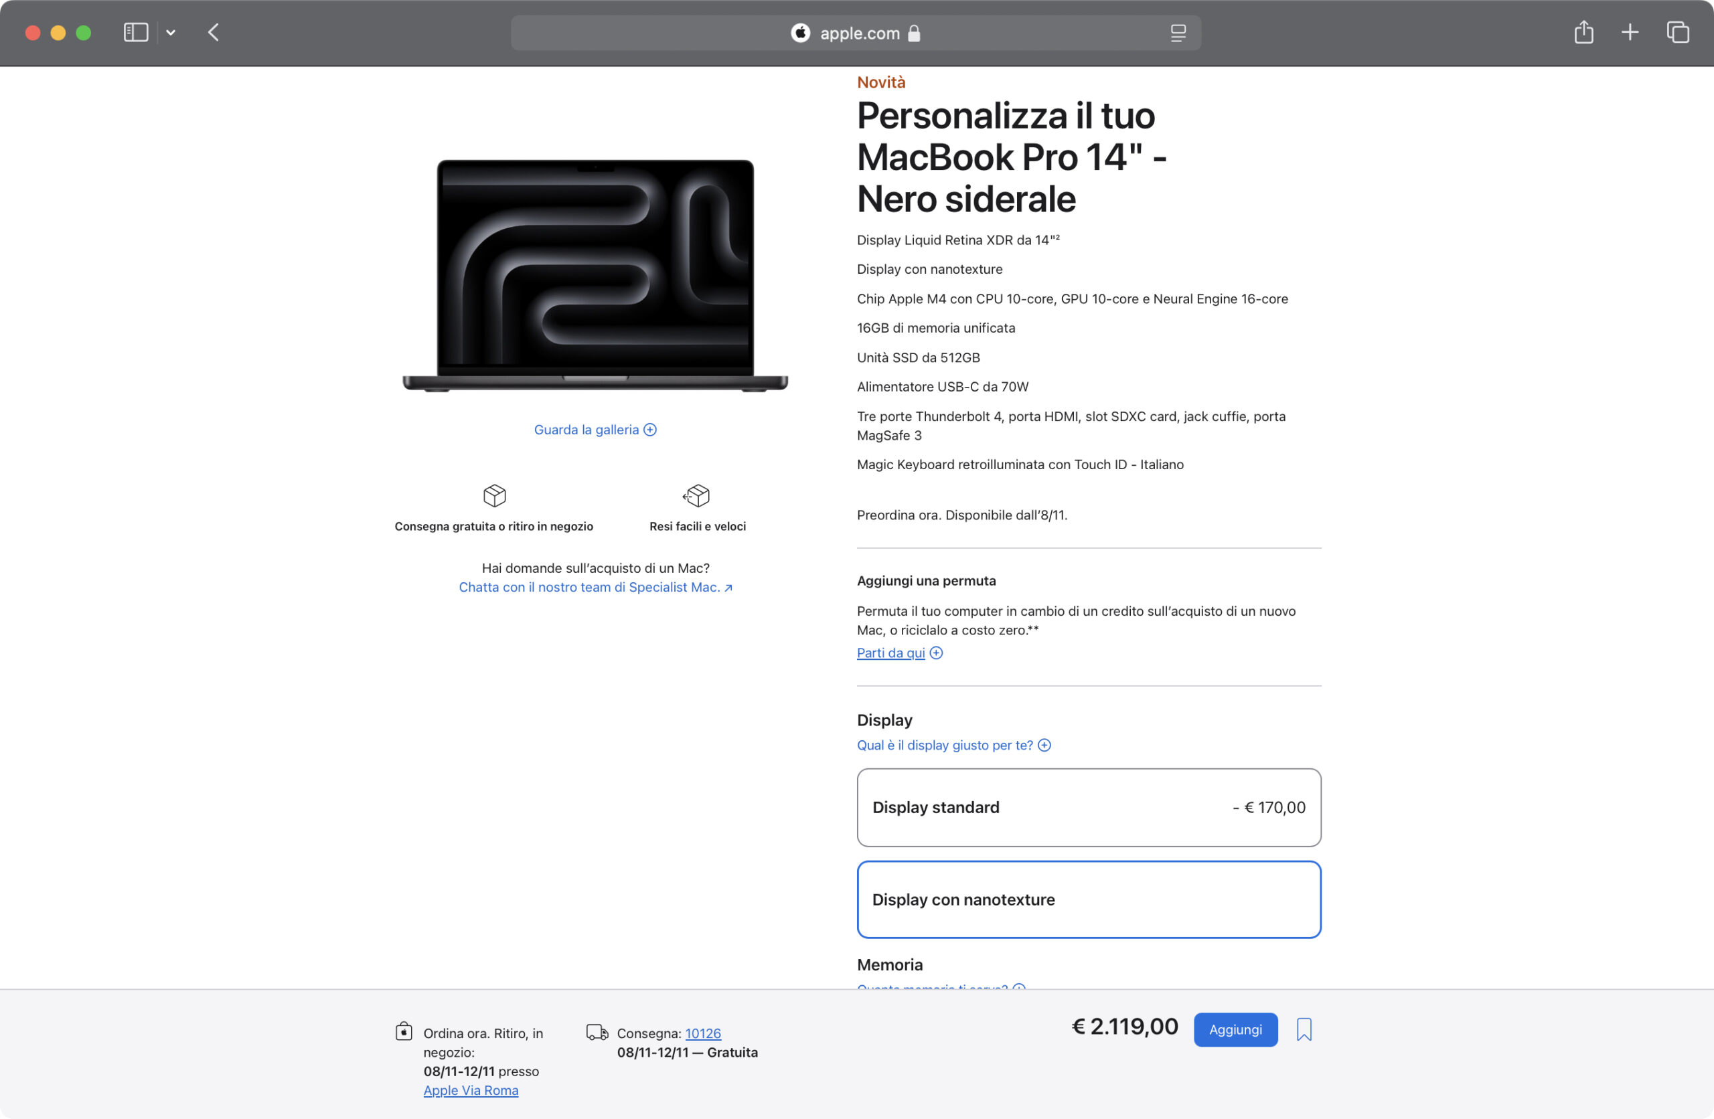
Task: Expand Parti da qui for trade-in
Action: coord(899,653)
